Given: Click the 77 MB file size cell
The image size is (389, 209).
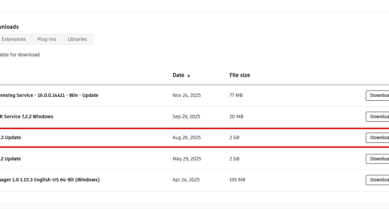Looking at the screenshot, I should click(236, 95).
